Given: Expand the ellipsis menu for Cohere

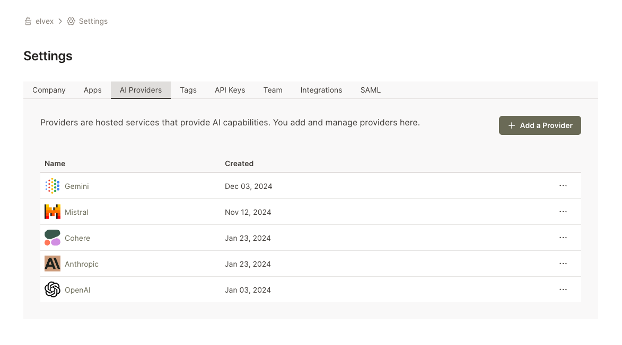Looking at the screenshot, I should [x=563, y=238].
